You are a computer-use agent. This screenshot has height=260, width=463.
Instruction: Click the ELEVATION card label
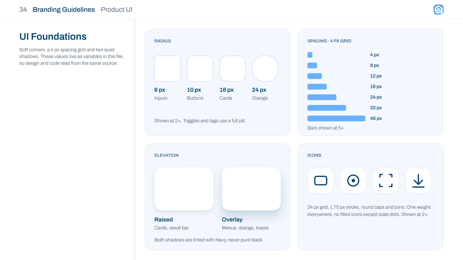click(166, 155)
